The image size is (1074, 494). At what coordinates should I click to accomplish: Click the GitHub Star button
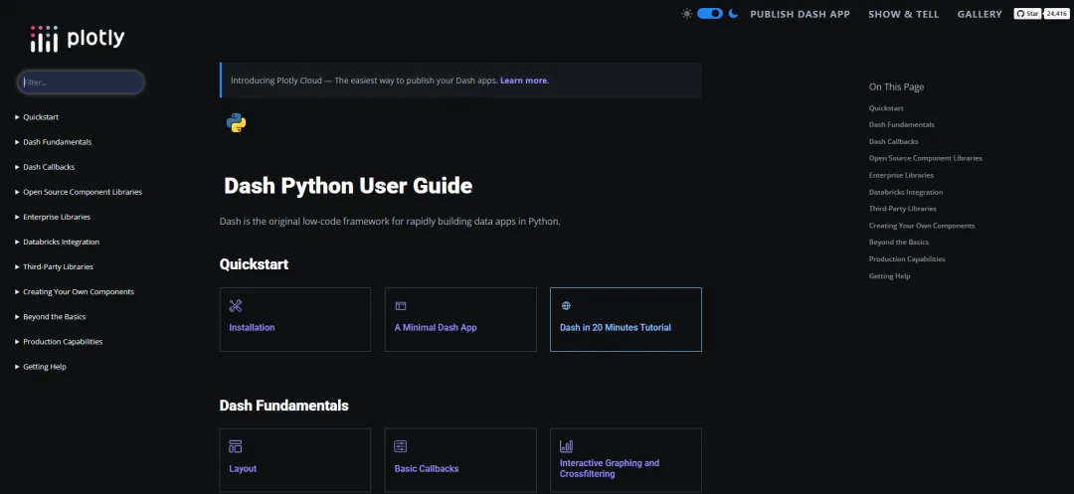1027,14
